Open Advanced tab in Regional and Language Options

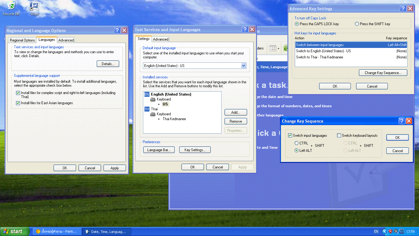click(66, 40)
